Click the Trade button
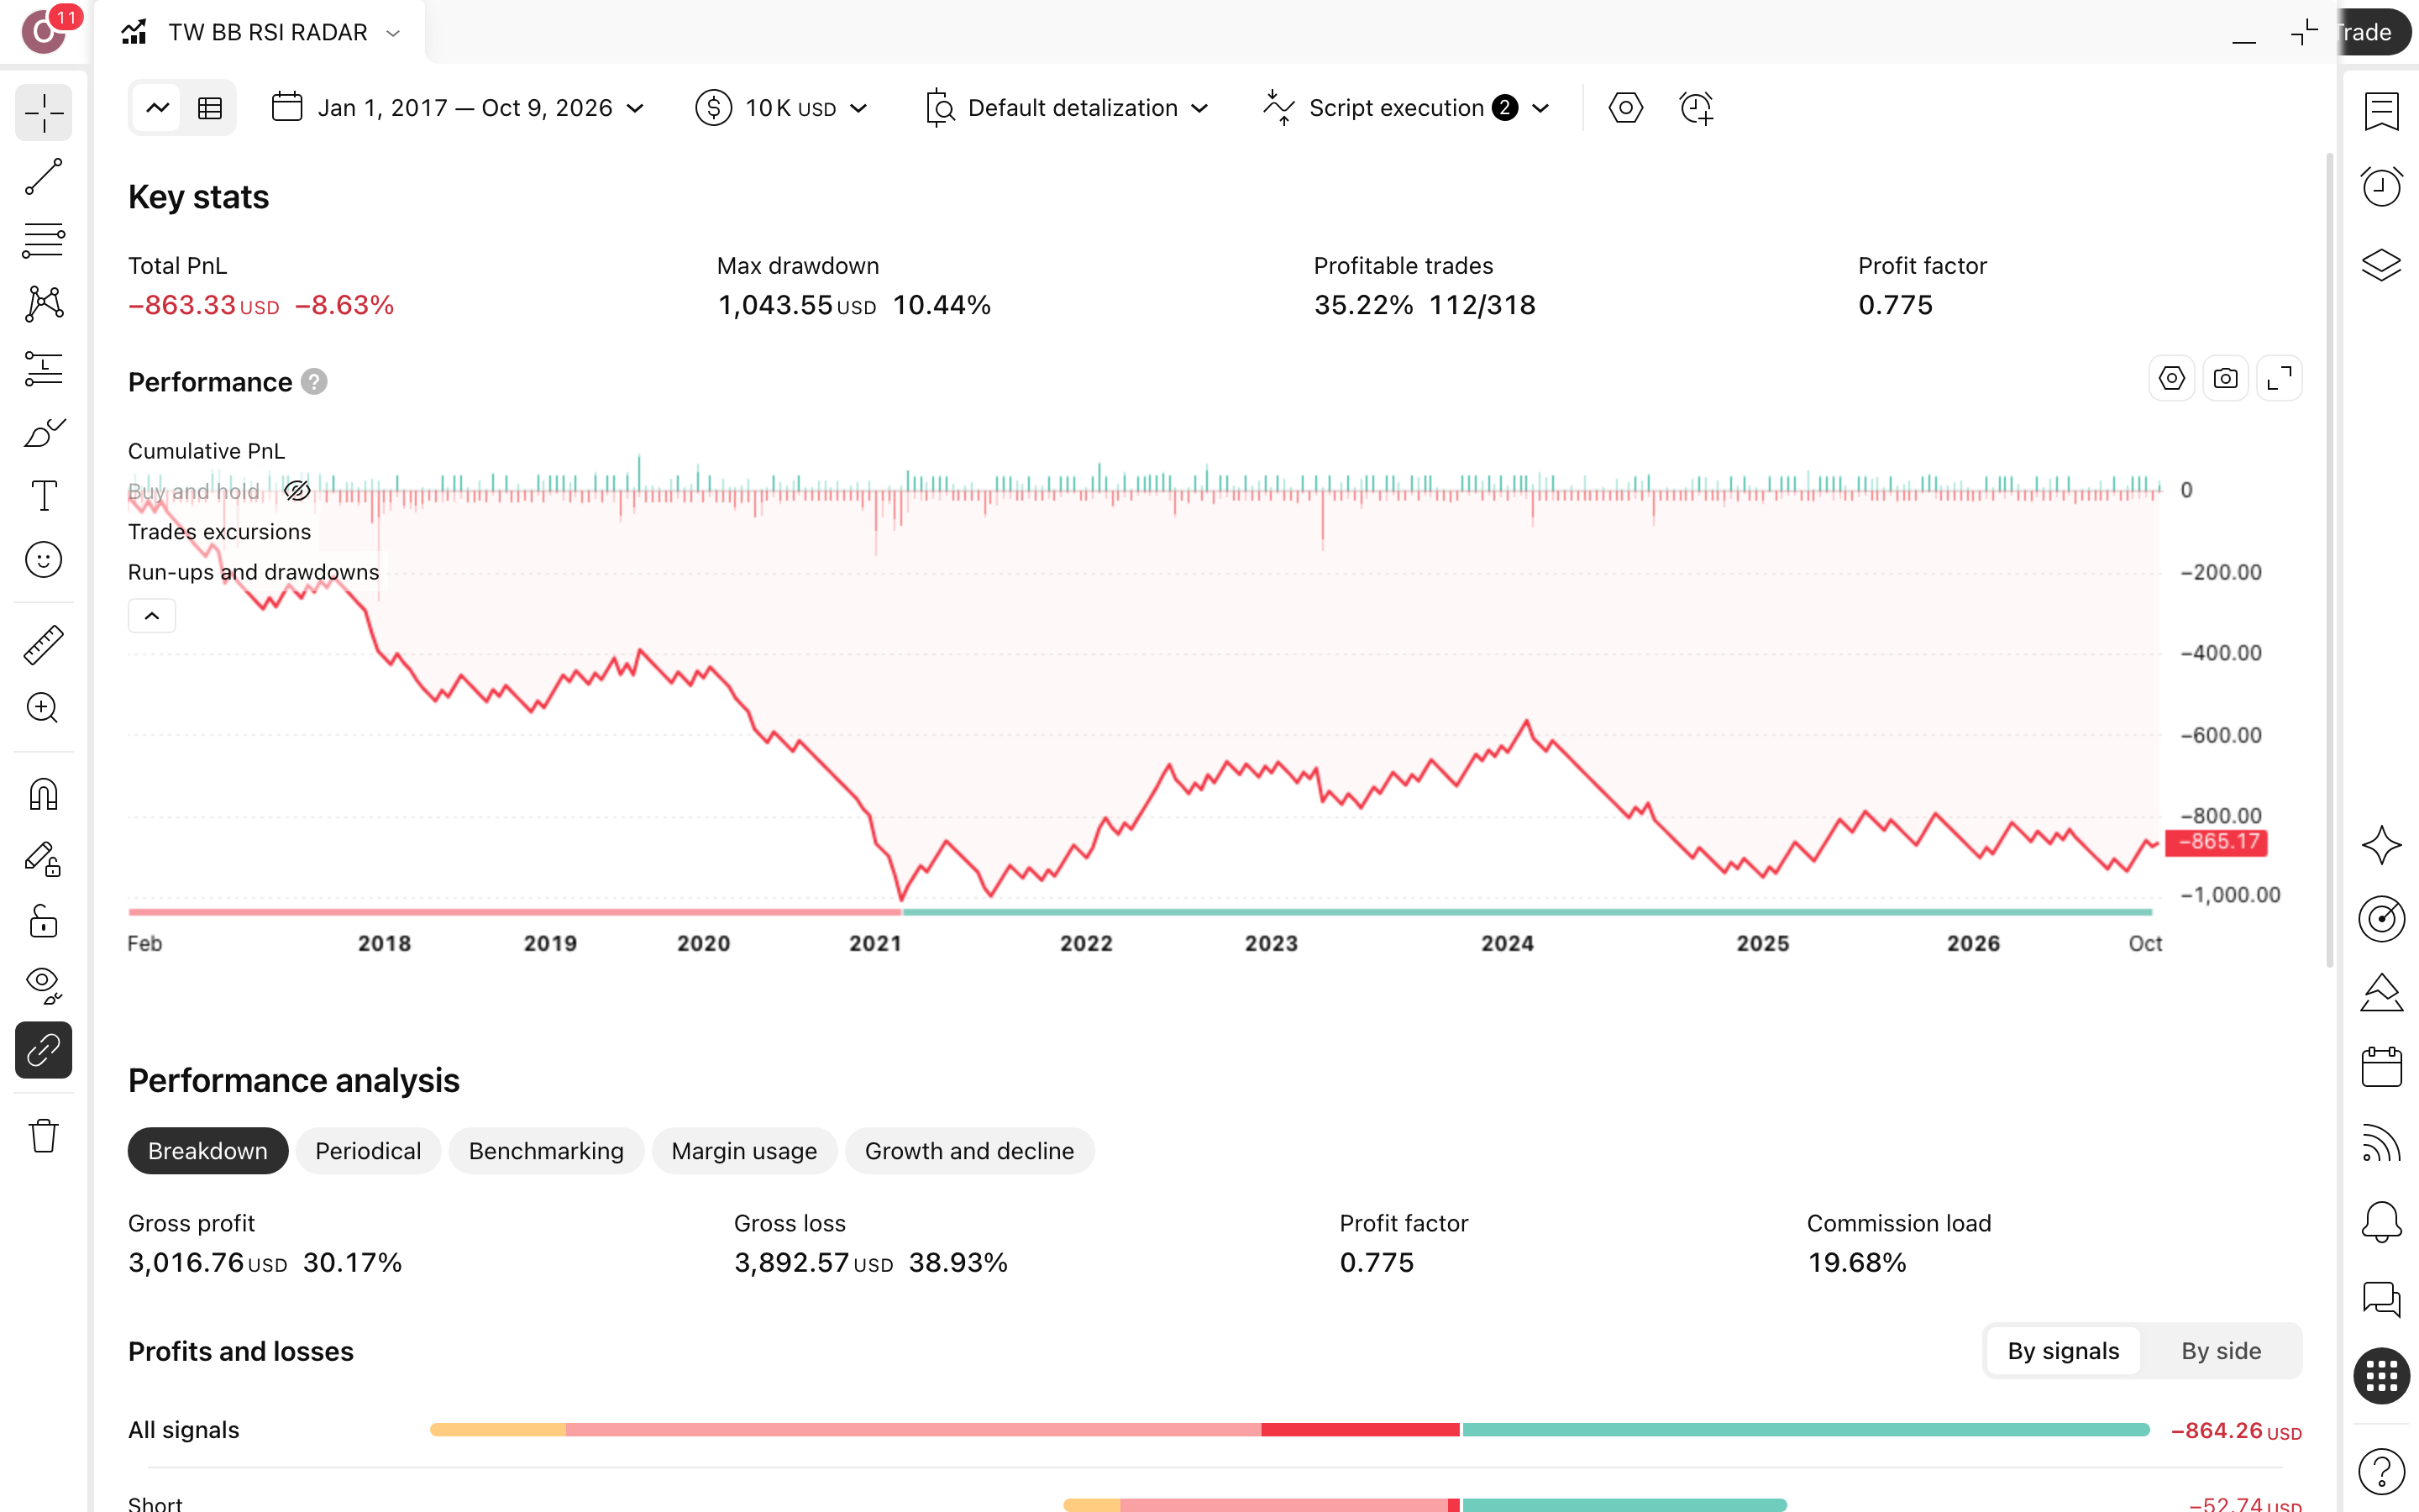The image size is (2419, 1512). pos(2371,32)
